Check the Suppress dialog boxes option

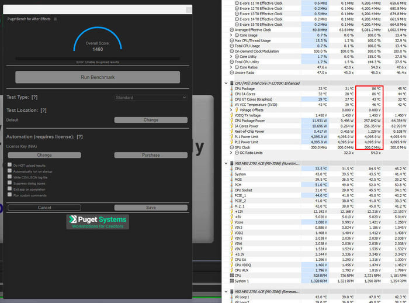[10, 183]
